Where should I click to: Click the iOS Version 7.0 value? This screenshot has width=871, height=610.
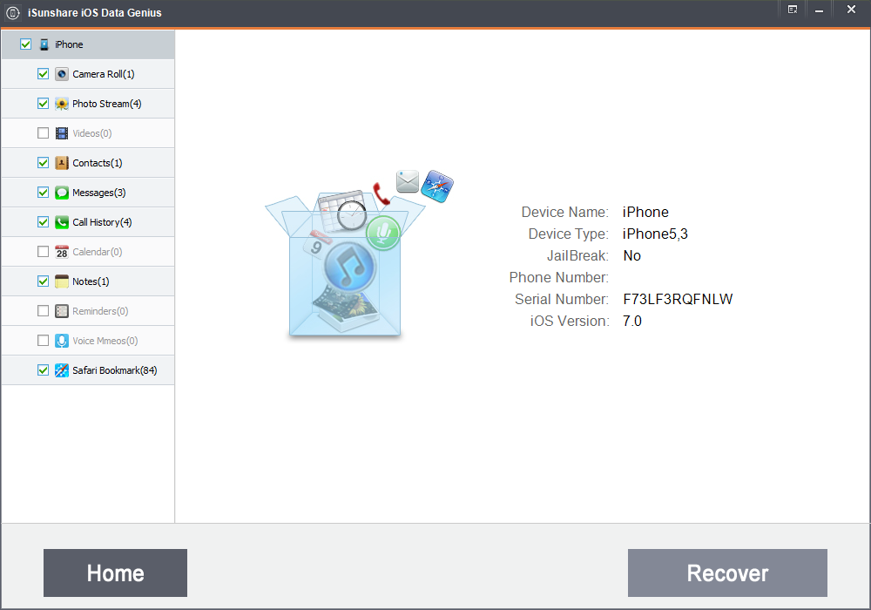(x=632, y=321)
